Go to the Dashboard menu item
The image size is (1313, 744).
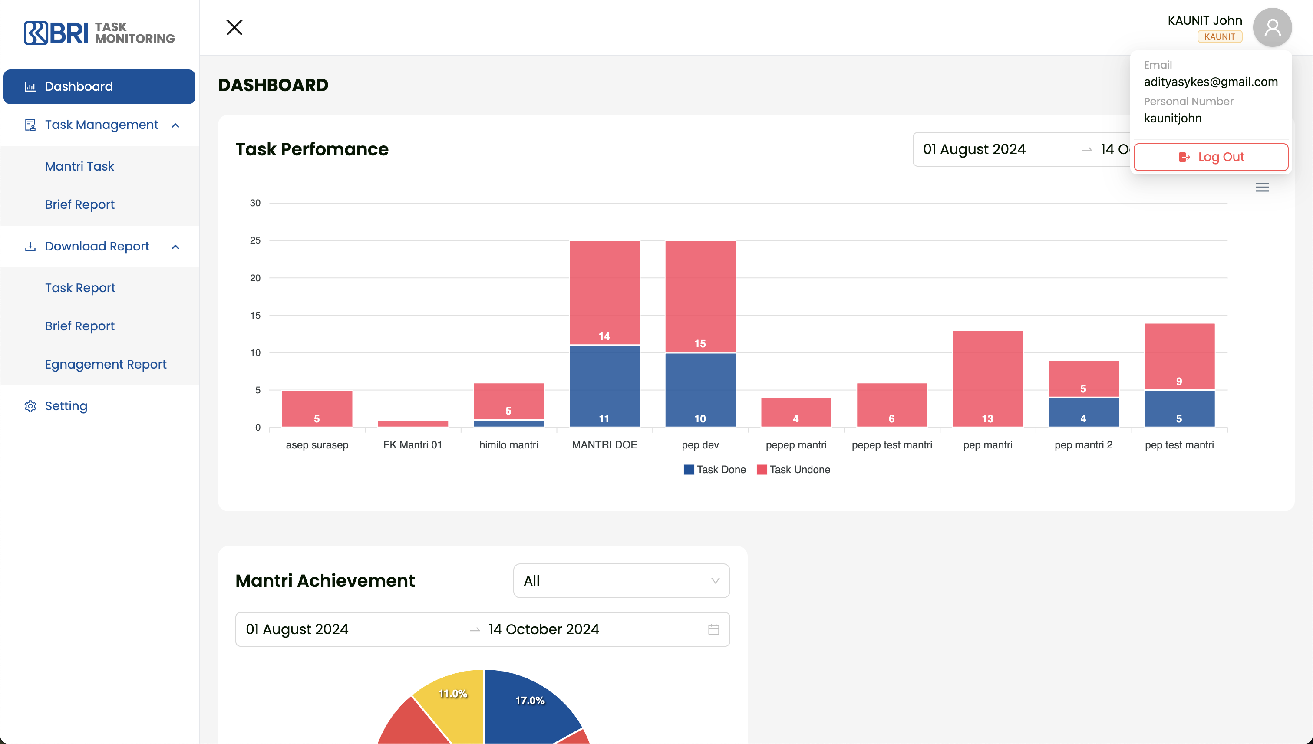[x=99, y=87]
